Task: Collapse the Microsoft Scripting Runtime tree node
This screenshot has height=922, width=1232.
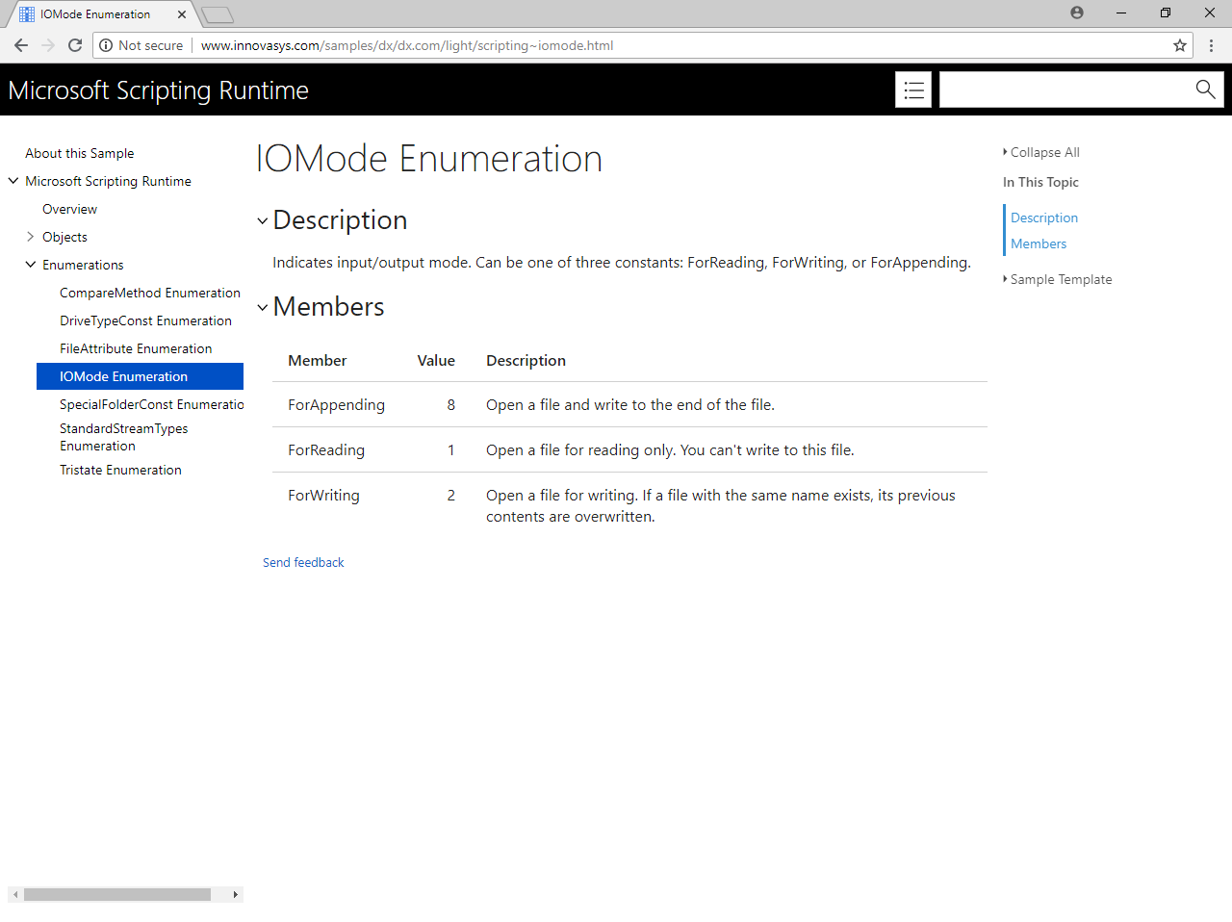Action: [x=13, y=181]
